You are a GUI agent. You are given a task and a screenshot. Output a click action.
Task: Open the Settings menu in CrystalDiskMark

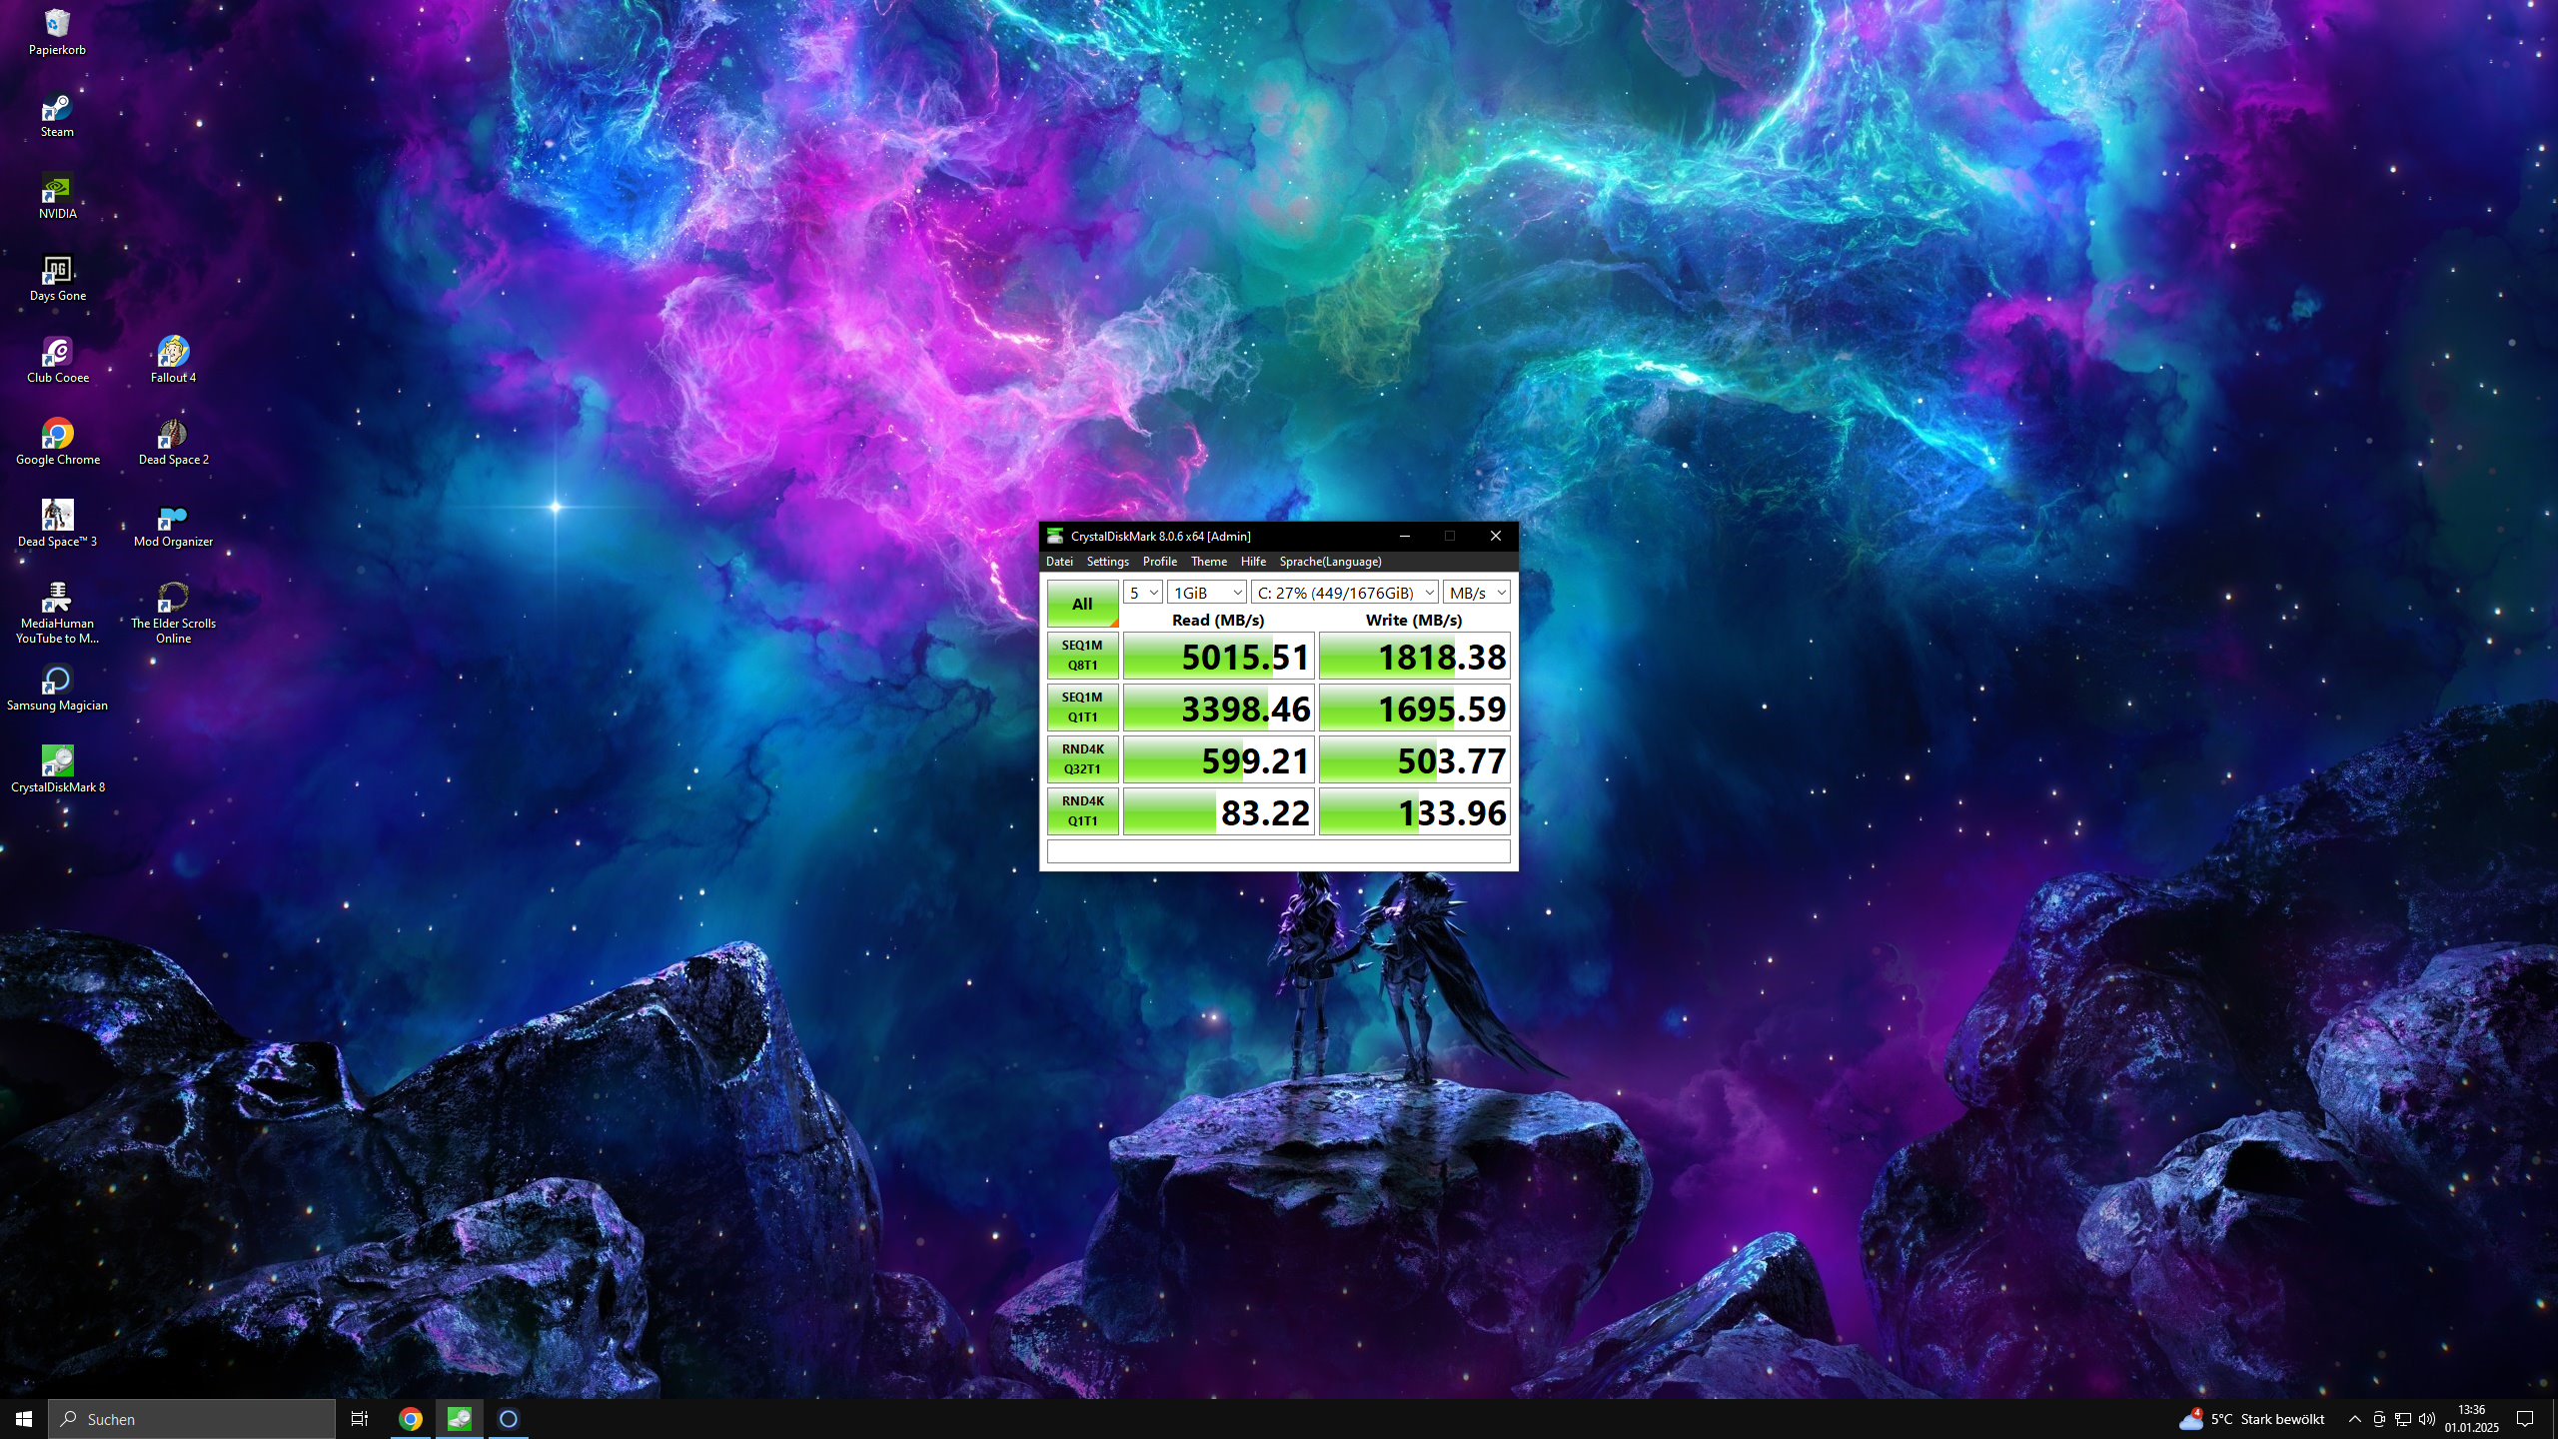click(1107, 561)
